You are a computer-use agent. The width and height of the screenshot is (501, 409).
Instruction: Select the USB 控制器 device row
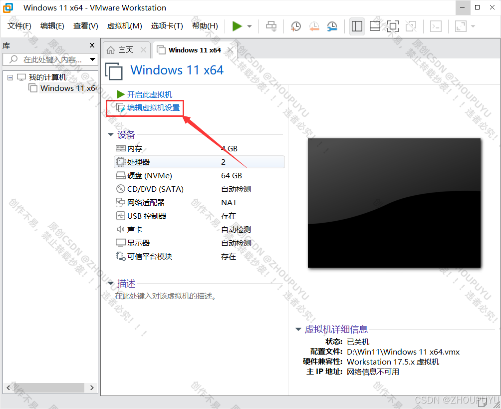(200, 216)
